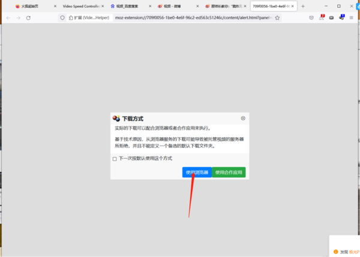Click the green 使用合作应用 button
The height and width of the screenshot is (257, 360).
point(229,172)
